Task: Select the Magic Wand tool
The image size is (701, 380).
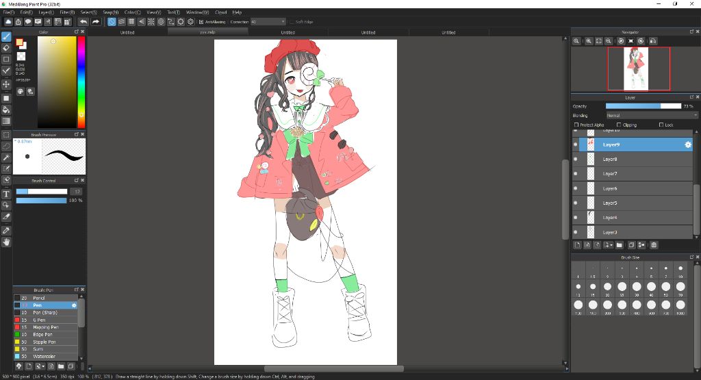Action: pos(6,157)
